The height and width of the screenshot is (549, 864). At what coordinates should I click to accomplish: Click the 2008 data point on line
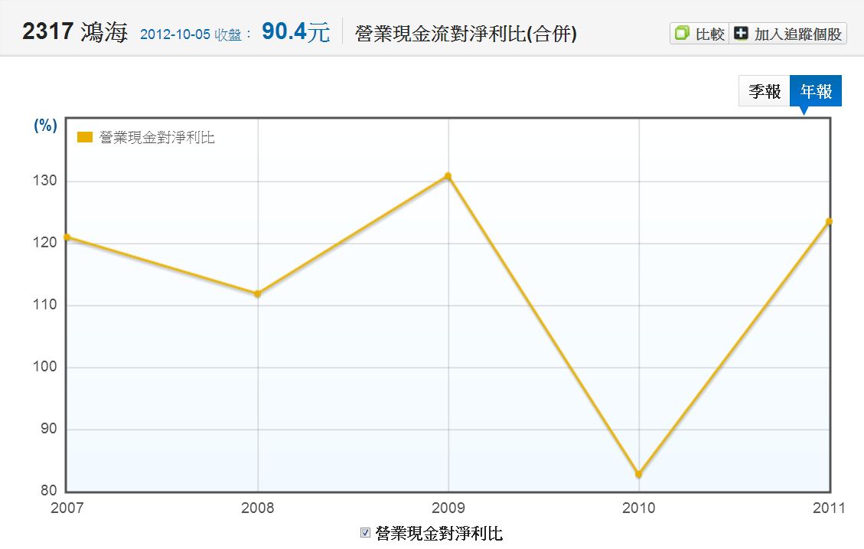tap(257, 294)
